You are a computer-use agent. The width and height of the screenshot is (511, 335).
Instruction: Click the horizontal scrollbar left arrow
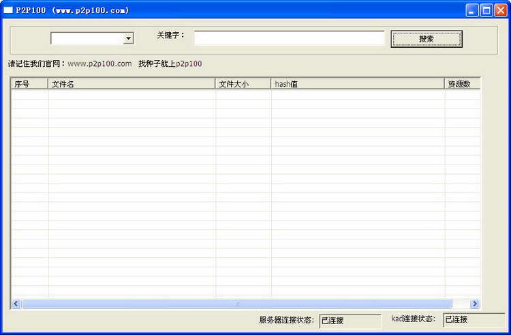click(x=16, y=304)
